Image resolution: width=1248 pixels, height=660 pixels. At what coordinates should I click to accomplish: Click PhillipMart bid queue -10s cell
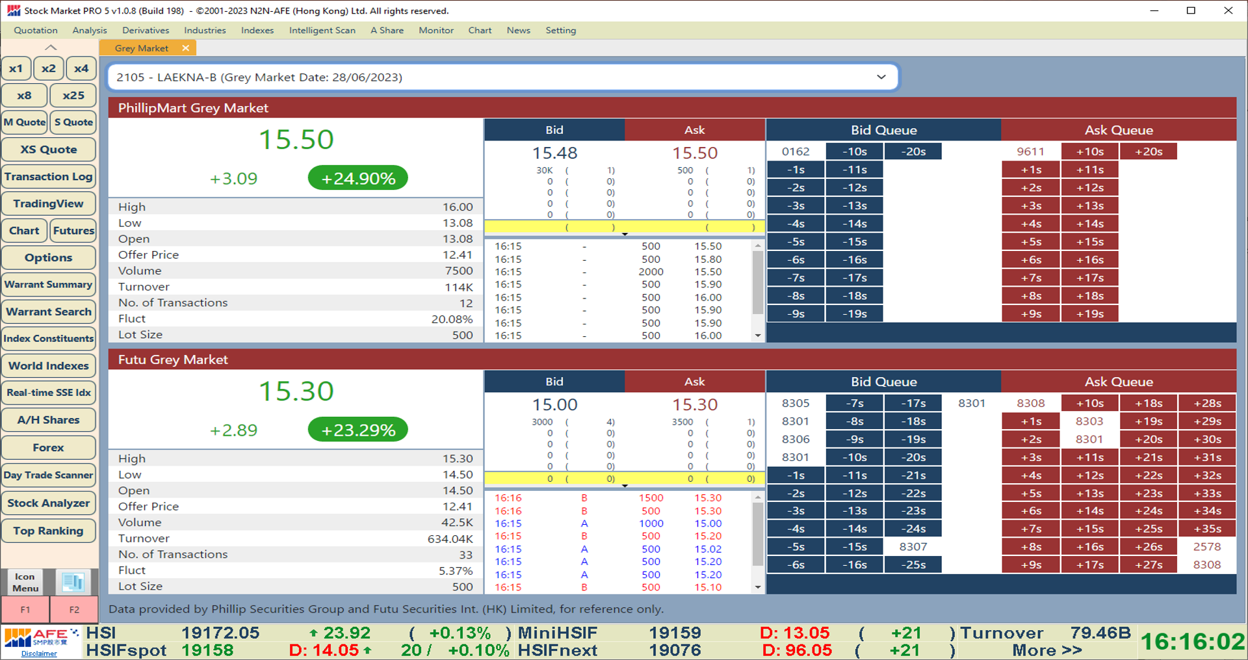click(855, 152)
